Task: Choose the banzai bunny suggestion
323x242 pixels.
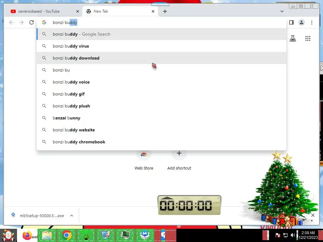Action: point(161,118)
